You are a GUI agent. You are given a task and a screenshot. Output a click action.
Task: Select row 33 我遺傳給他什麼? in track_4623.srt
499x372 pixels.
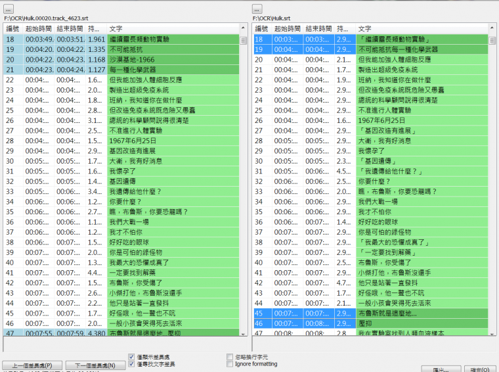[121, 192]
